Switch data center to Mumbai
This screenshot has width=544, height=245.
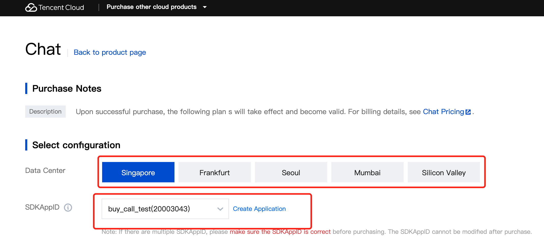pyautogui.click(x=367, y=172)
